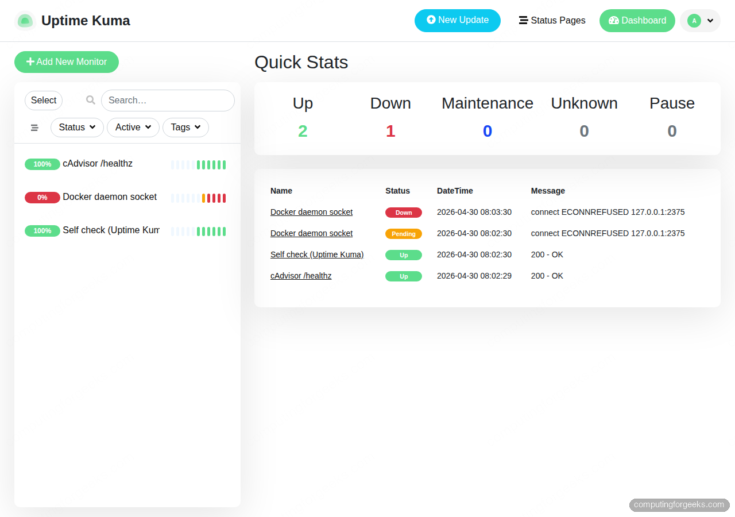Expand the Status filter dropdown

point(77,128)
